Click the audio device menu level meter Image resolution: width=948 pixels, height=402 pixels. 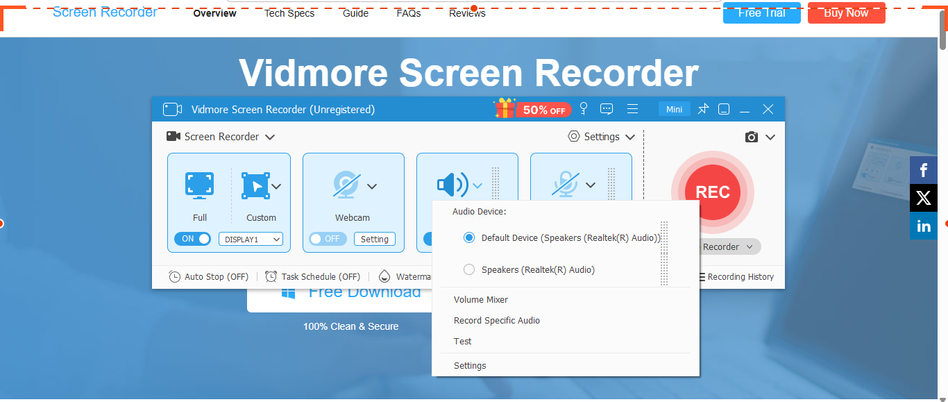664,253
